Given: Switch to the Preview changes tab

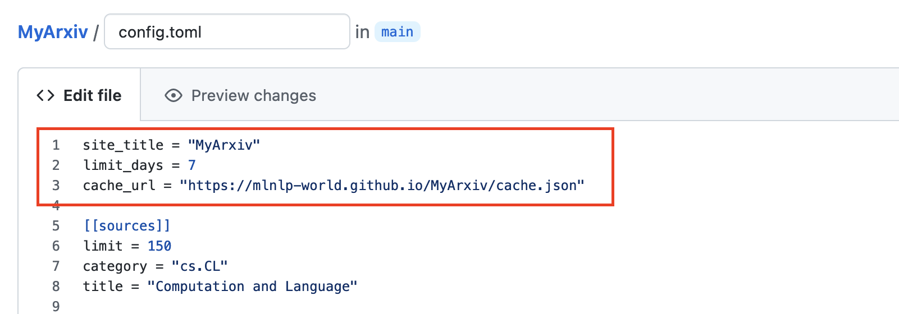Looking at the screenshot, I should [240, 95].
